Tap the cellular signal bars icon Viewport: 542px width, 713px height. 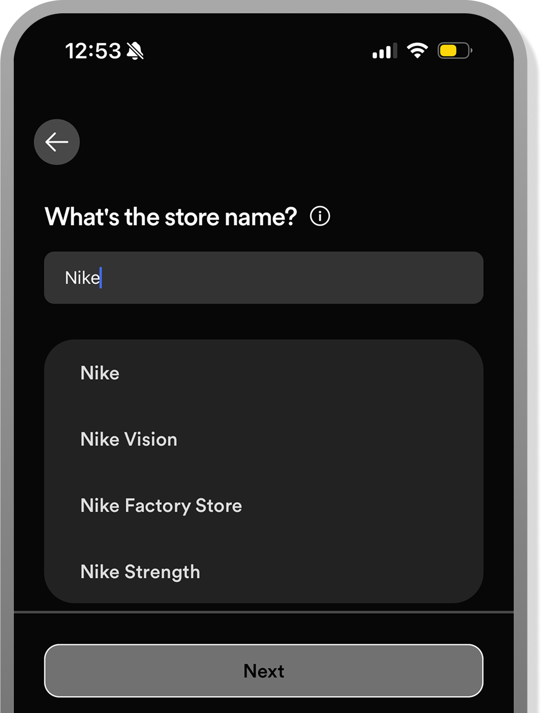(385, 51)
